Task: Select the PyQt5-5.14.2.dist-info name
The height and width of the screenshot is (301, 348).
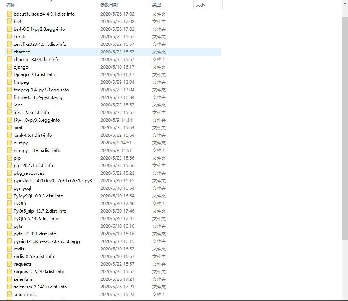Action: [x=36, y=219]
